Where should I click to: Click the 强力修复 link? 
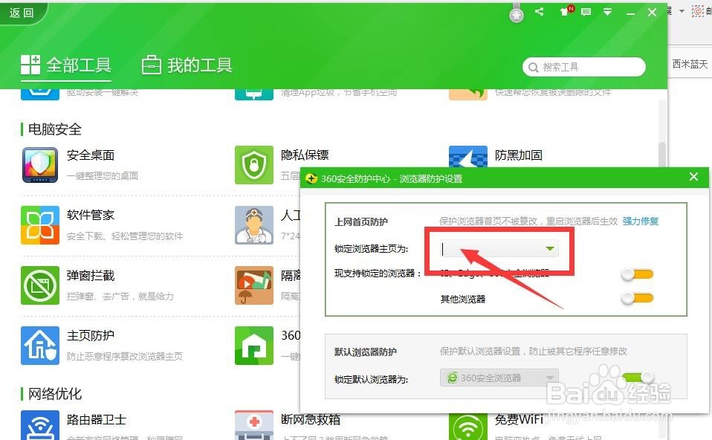[640, 221]
